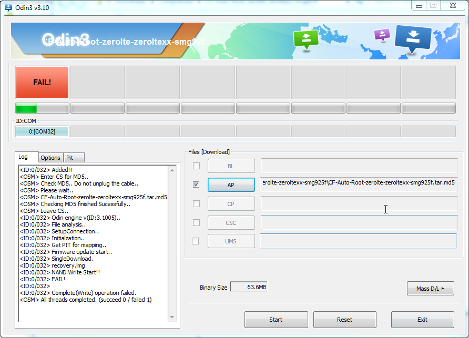Click log line 'Get PIT for mapping..'
This screenshot has height=338, width=469.
(x=63, y=245)
